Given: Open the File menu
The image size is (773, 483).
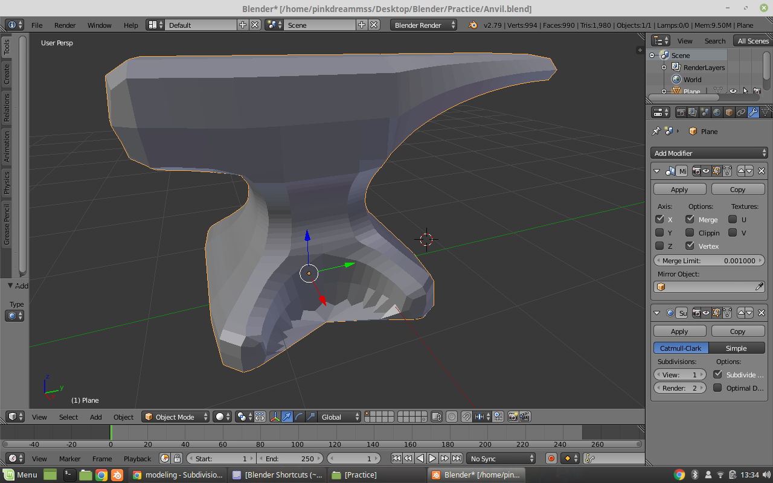Looking at the screenshot, I should pos(37,25).
